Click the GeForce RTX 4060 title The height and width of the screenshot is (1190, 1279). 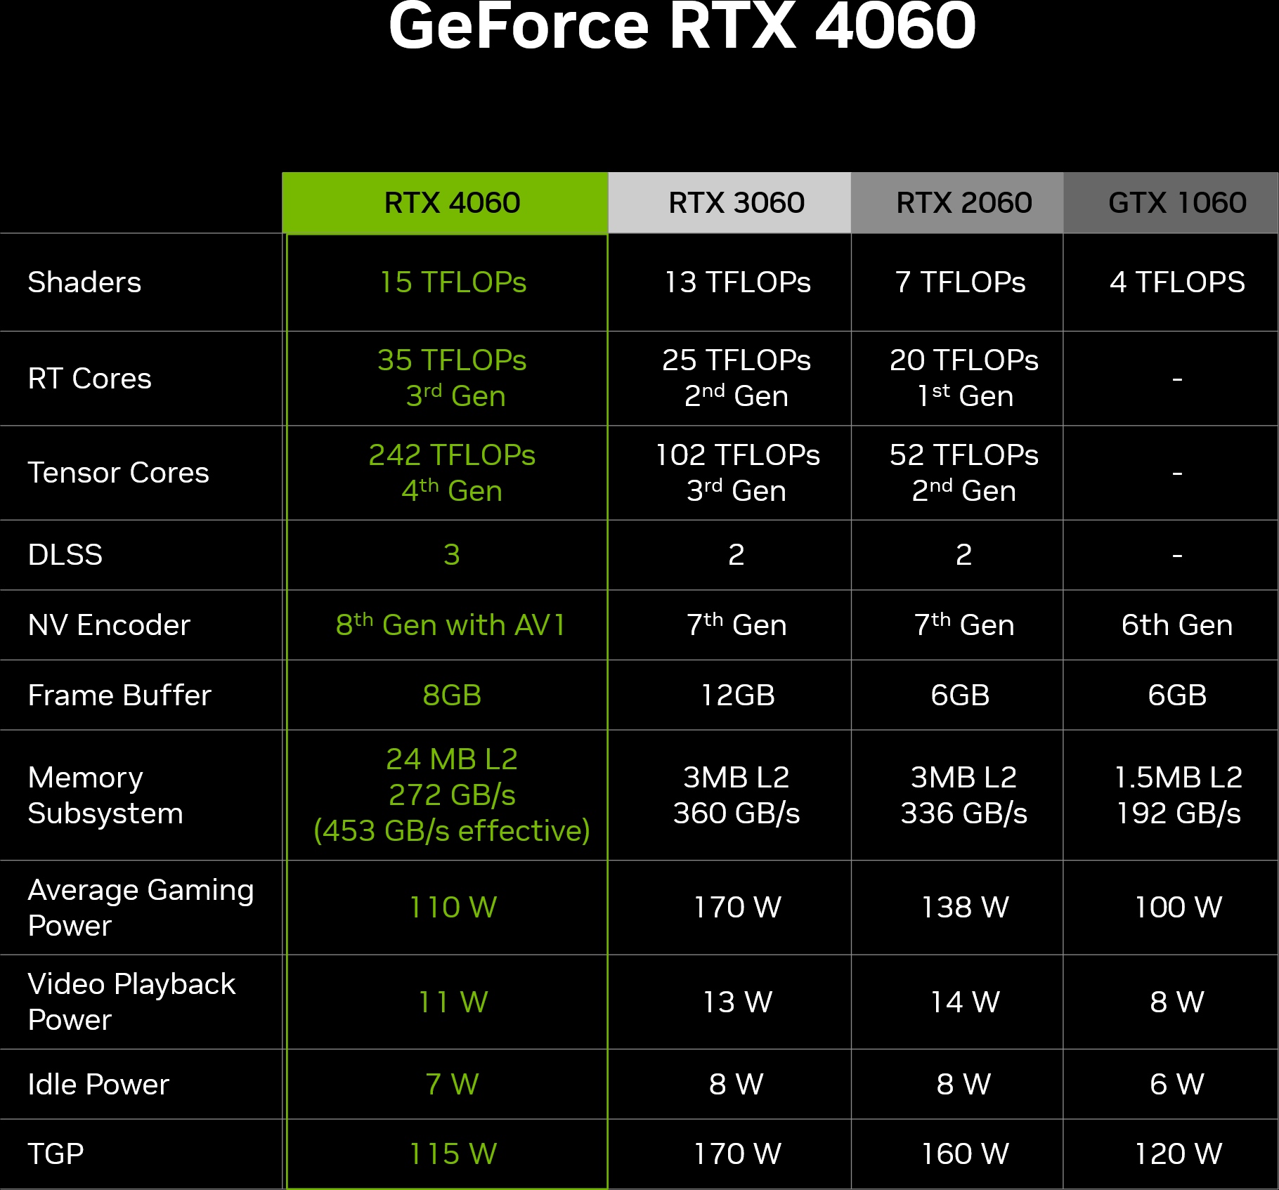(x=682, y=27)
